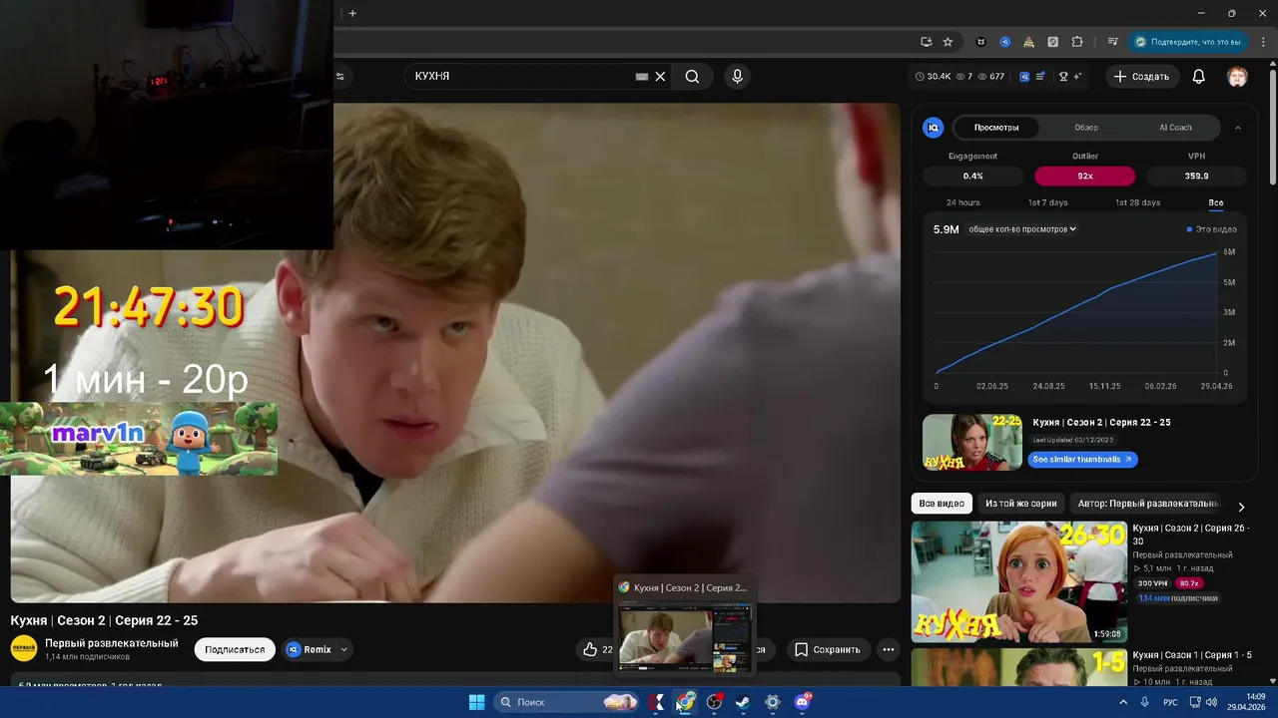The image size is (1278, 718).
Task: Click the install app icon in address bar
Action: pos(927,42)
